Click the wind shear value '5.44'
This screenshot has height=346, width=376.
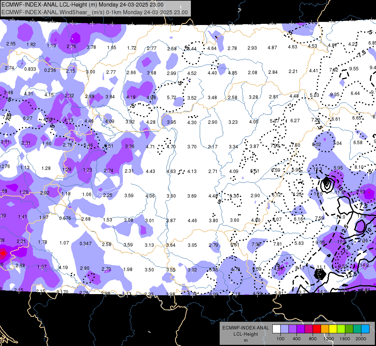192,49
